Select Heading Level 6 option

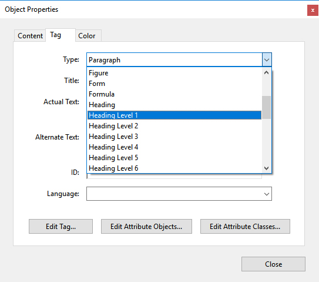pyautogui.click(x=174, y=168)
